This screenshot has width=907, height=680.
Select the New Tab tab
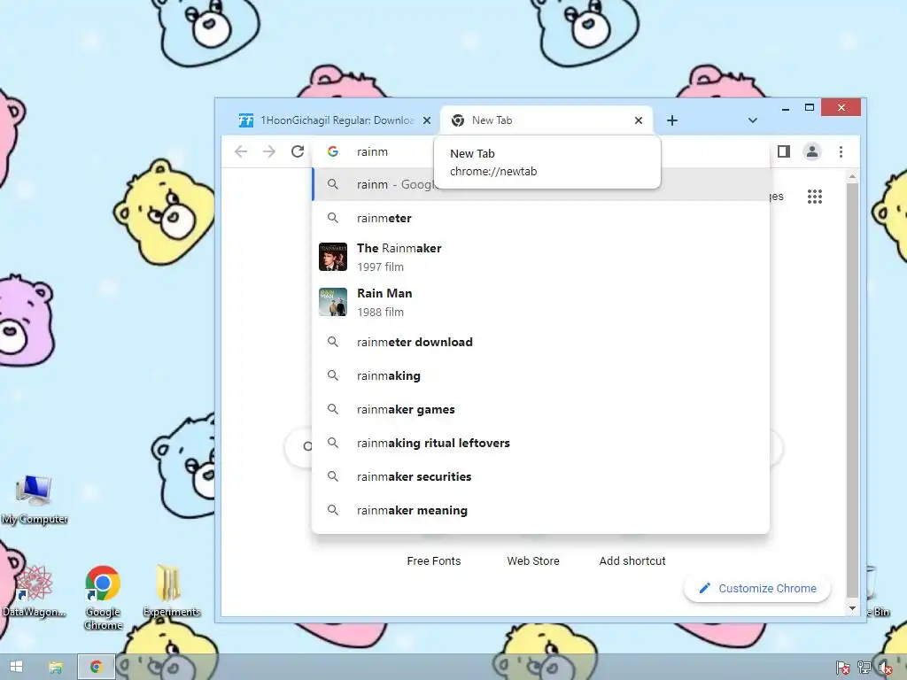click(x=546, y=120)
